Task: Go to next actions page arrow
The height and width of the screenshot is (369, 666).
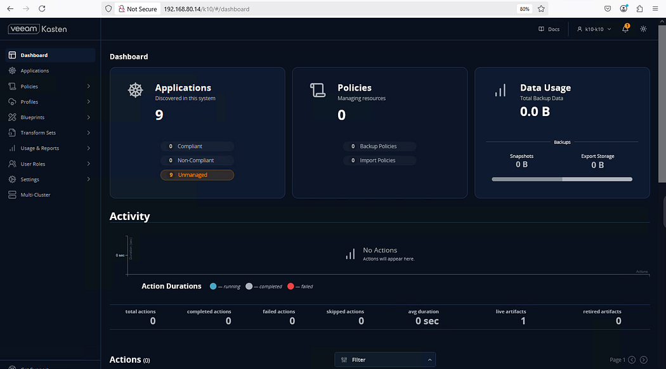Action: [644, 359]
